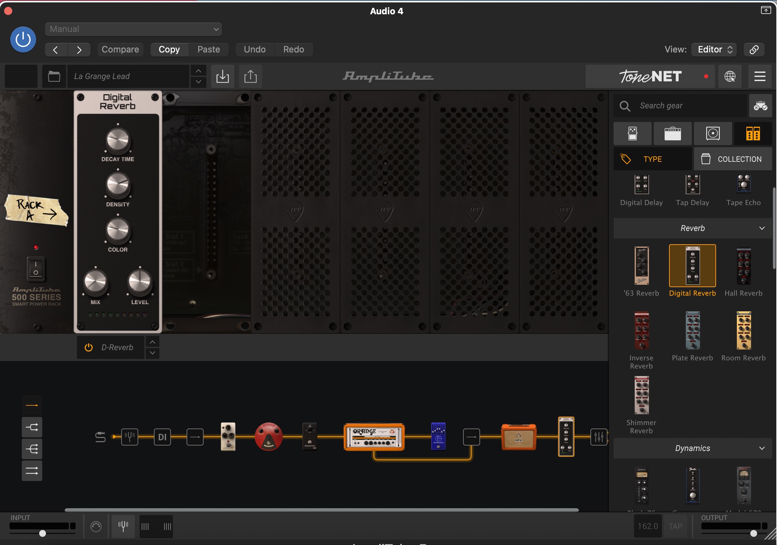Image resolution: width=777 pixels, height=545 pixels.
Task: Step to next preset with down chevron
Action: pyautogui.click(x=199, y=82)
